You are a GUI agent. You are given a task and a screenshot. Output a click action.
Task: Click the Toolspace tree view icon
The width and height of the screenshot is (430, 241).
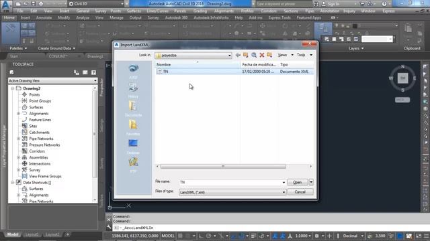77,72
